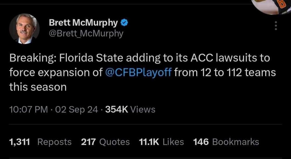
Task: Show the 1,311 Reposts list
Action: tap(40, 142)
